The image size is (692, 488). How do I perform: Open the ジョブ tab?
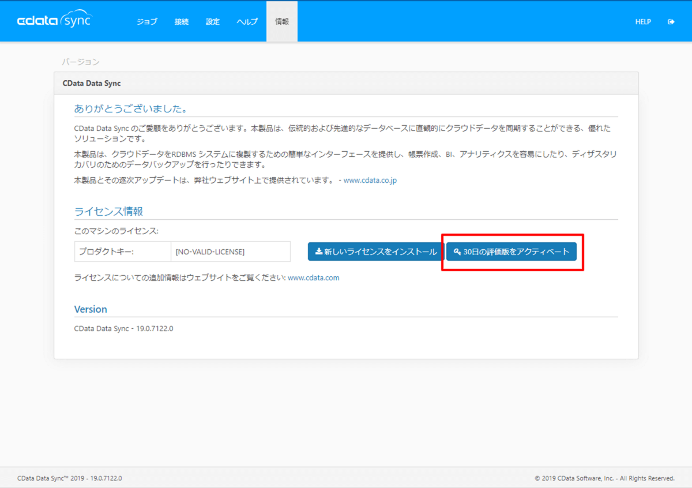147,21
